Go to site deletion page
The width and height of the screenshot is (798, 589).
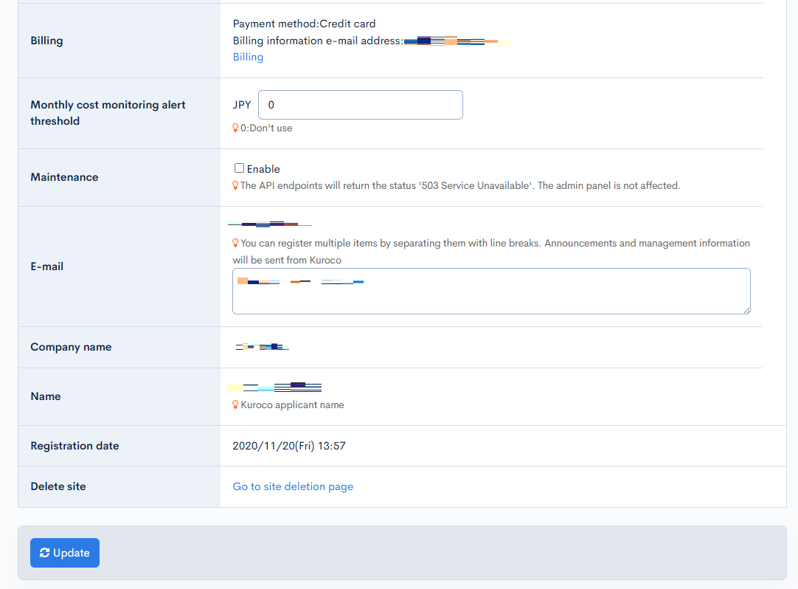pos(293,486)
